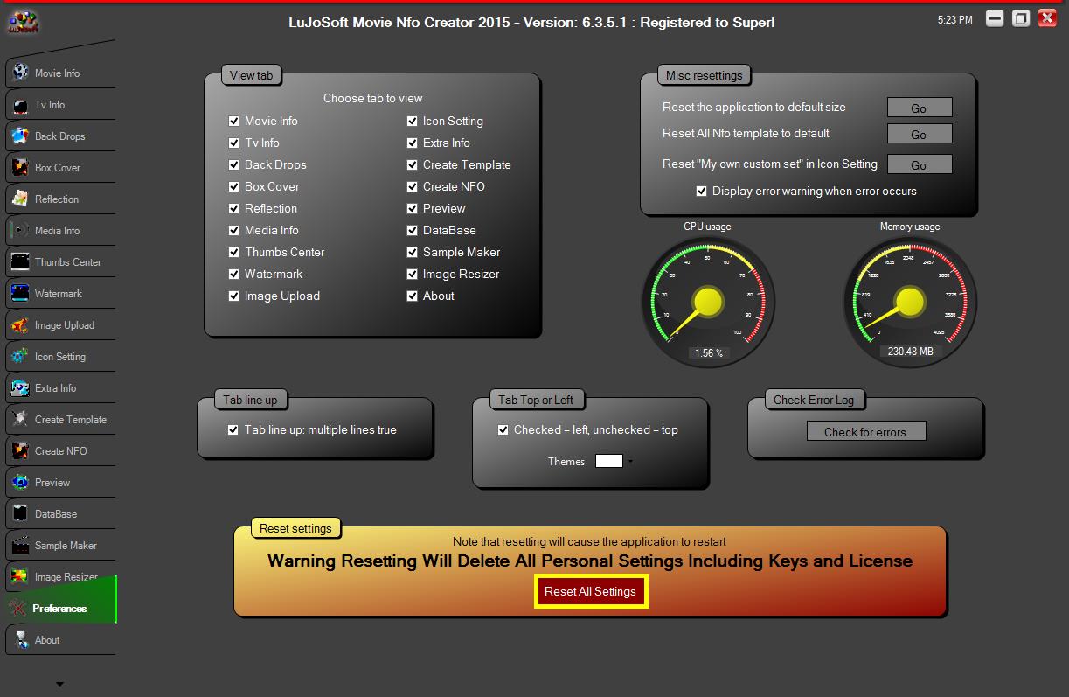The height and width of the screenshot is (697, 1069).
Task: Open the About tab
Action: tap(60, 640)
